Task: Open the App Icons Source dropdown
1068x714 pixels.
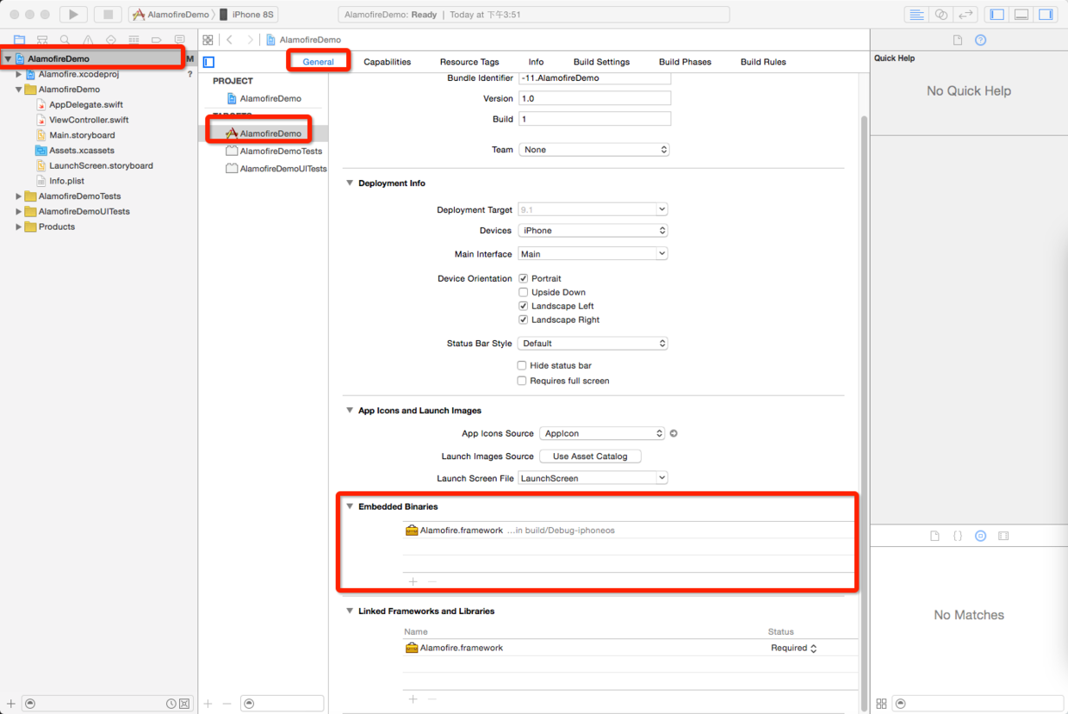Action: pos(602,433)
